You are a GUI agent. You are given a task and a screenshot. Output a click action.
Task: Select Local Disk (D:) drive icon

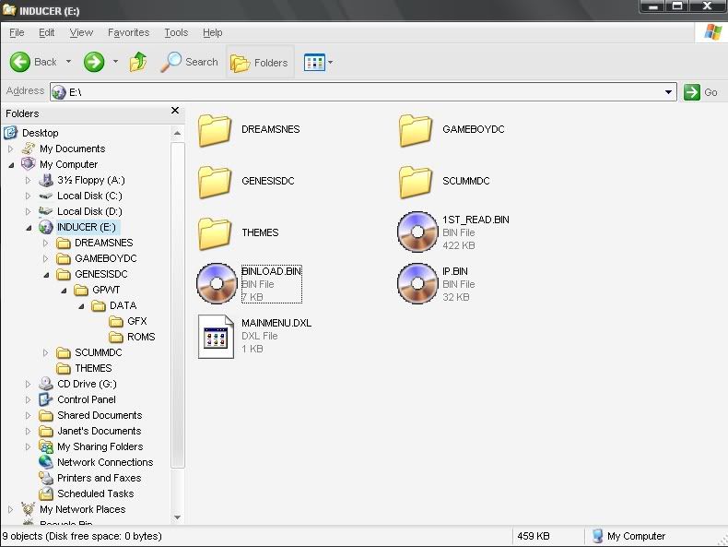coord(45,211)
